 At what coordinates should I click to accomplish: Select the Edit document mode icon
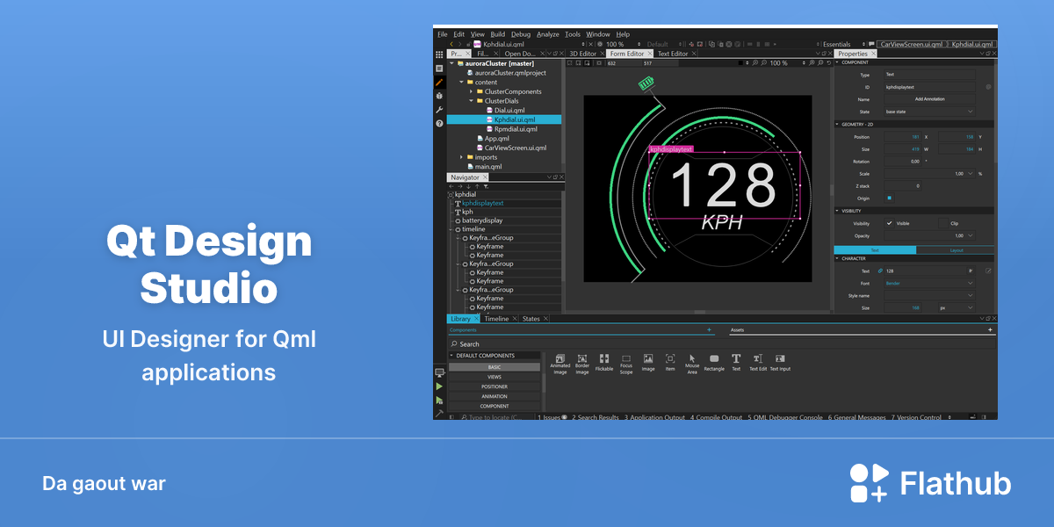coord(439,68)
